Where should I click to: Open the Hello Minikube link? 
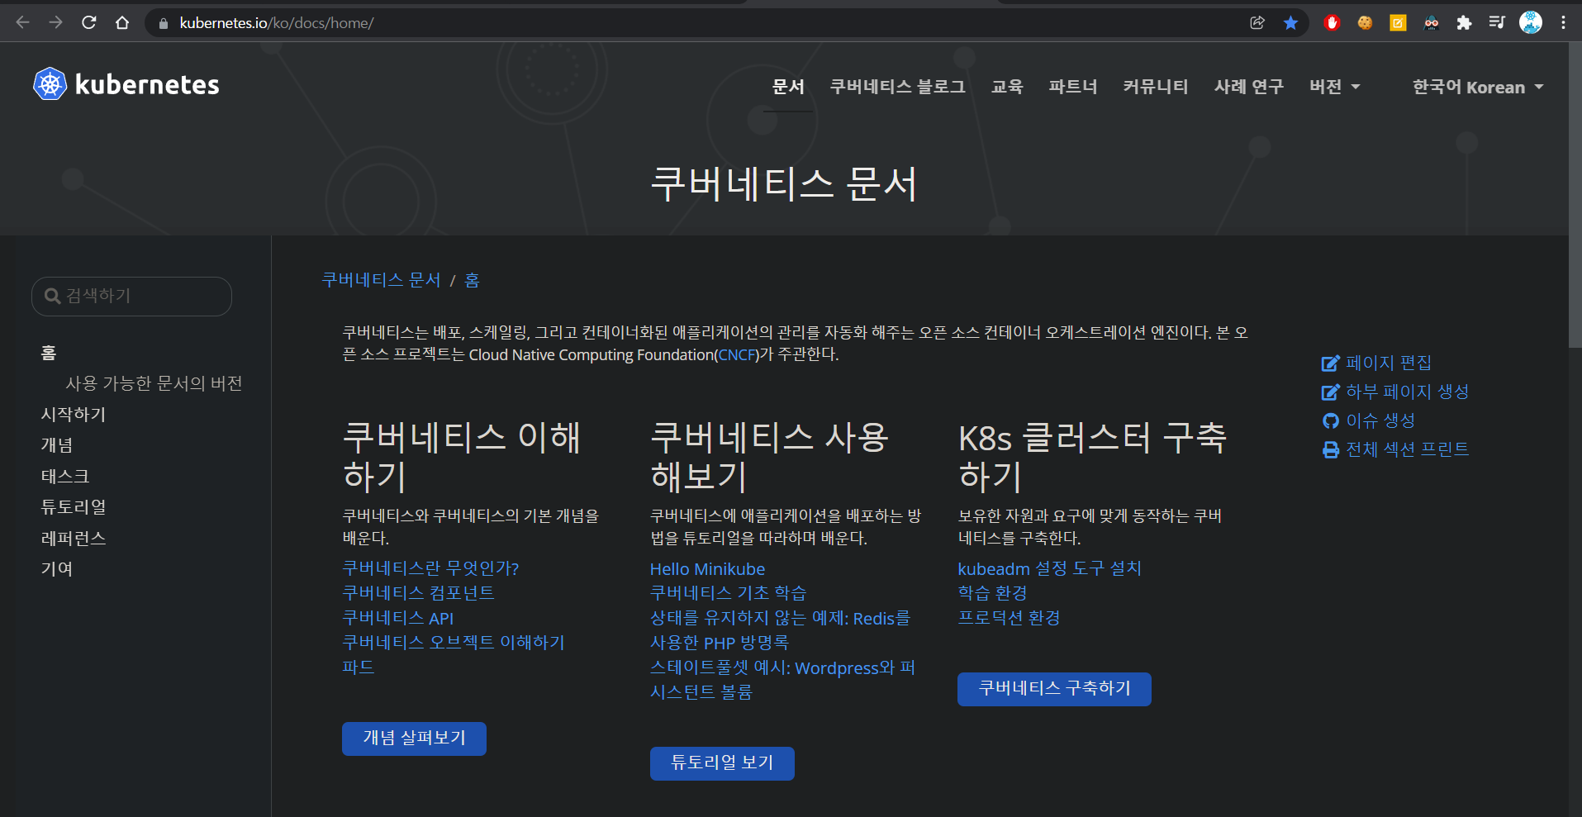click(x=707, y=569)
